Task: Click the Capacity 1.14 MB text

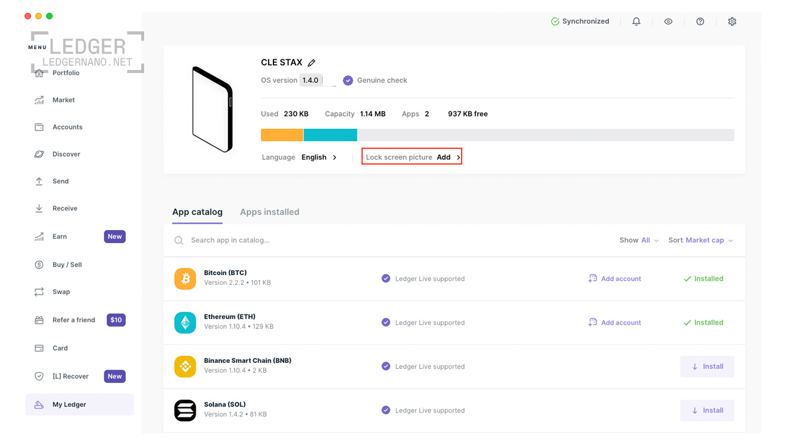Action: [x=355, y=114]
